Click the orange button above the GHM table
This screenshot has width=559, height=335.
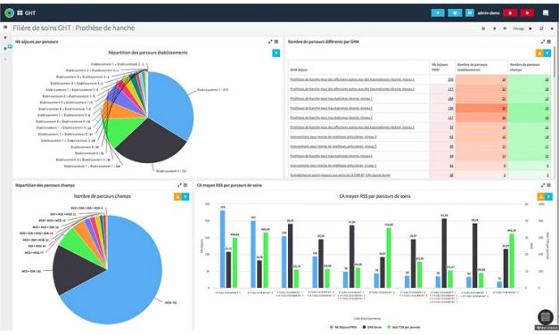(x=539, y=53)
